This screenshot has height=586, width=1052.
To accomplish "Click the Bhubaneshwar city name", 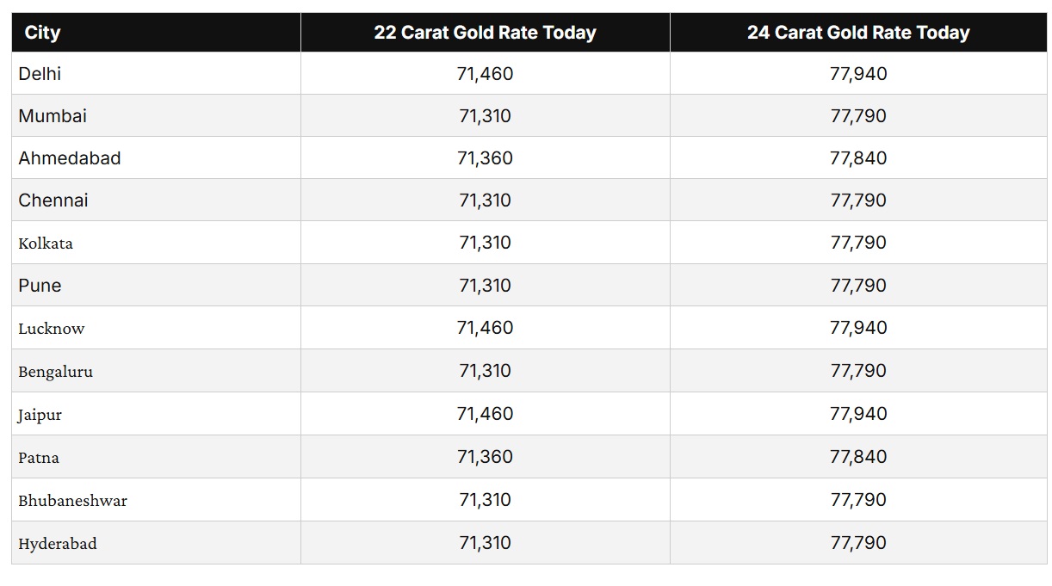I will (x=72, y=501).
